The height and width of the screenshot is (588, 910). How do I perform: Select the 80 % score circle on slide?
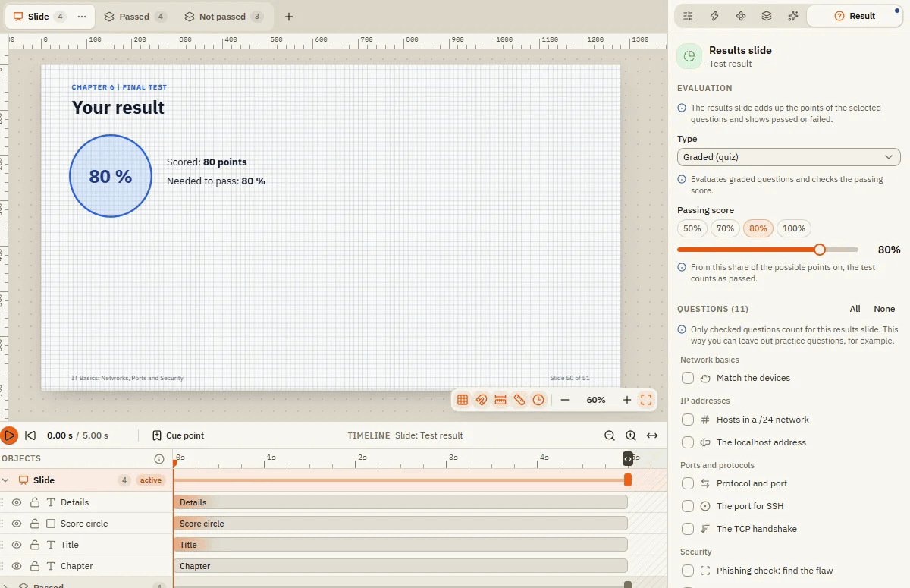coord(111,176)
